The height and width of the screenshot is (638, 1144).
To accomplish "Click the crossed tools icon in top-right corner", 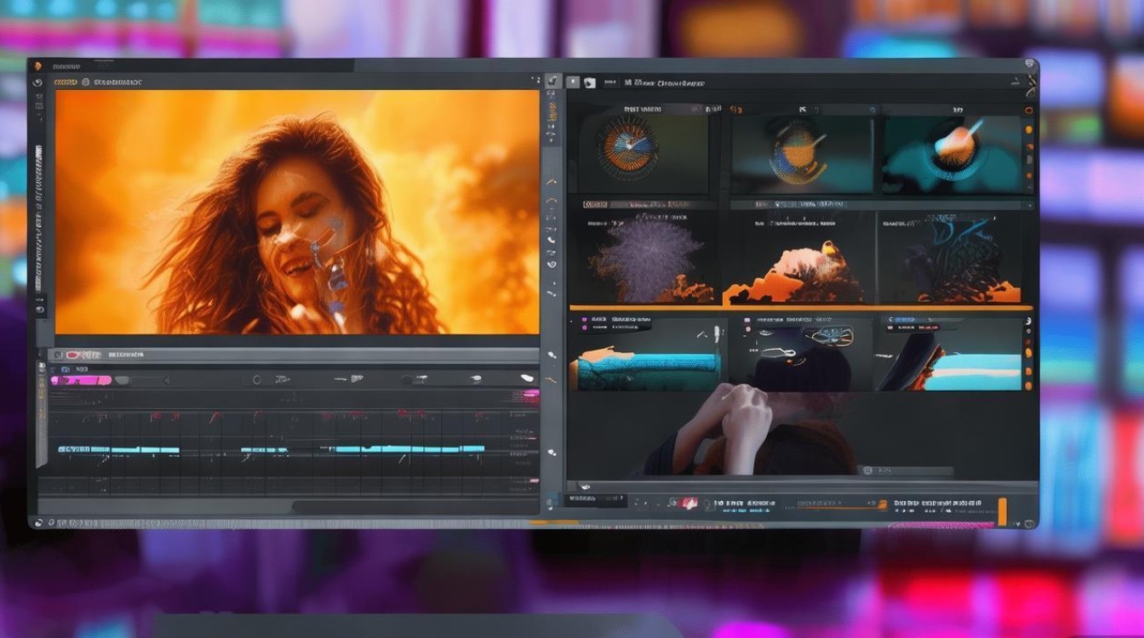I will point(1031,83).
